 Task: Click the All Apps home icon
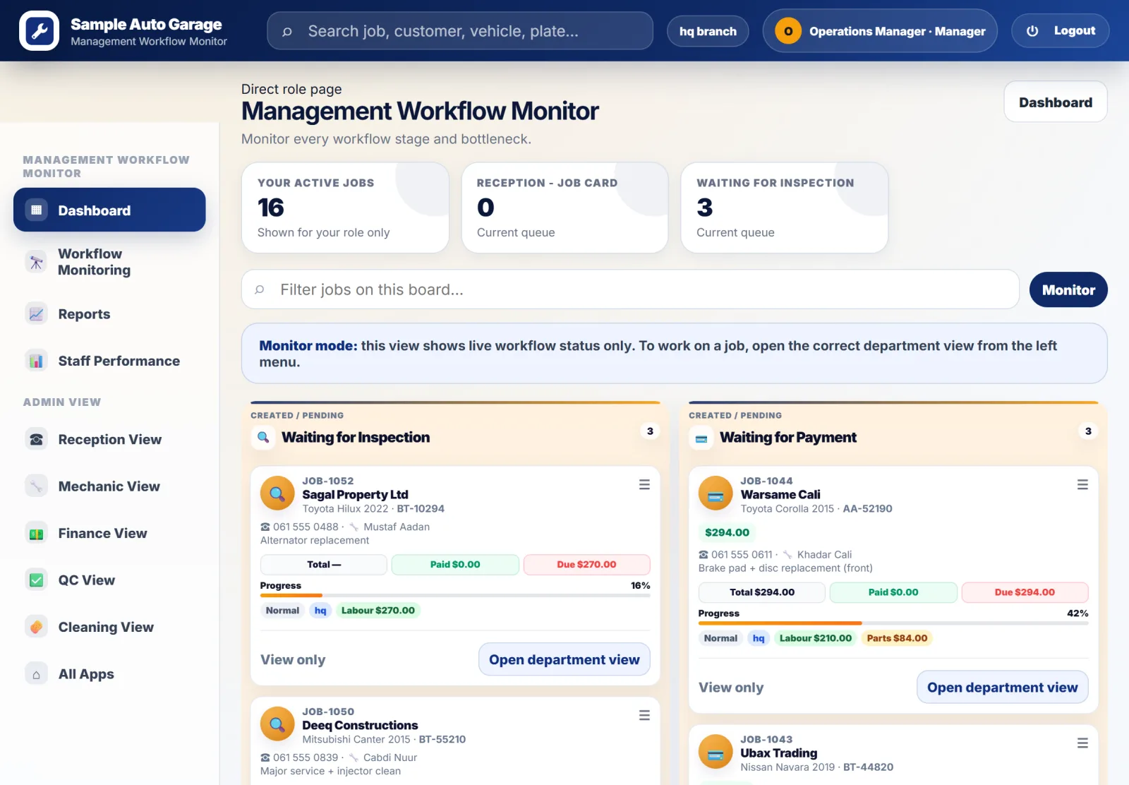pos(37,674)
